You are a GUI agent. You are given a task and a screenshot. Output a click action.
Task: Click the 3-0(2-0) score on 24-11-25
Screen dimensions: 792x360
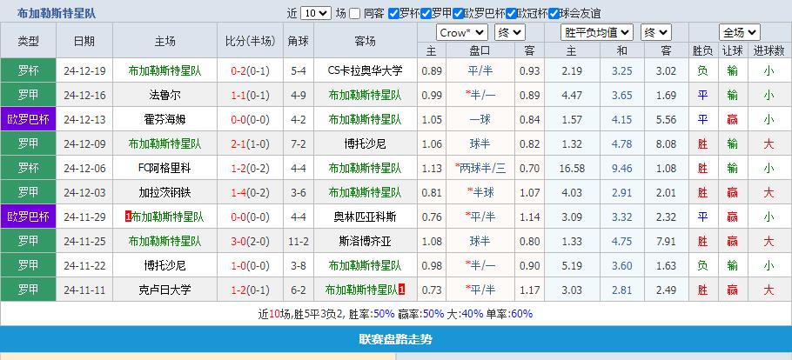(x=250, y=241)
